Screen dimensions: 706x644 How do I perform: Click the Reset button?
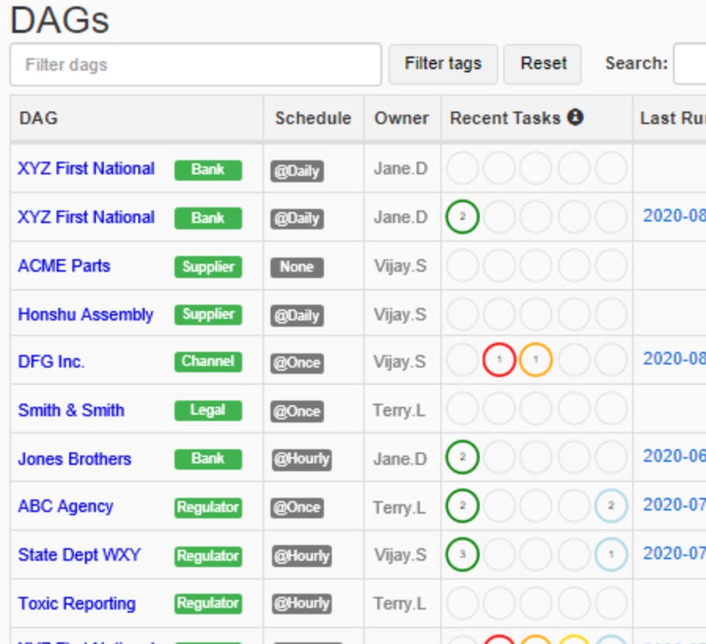[542, 64]
